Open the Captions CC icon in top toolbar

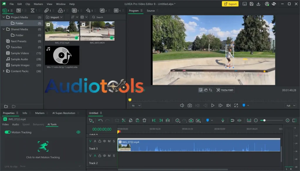pos(116,11)
